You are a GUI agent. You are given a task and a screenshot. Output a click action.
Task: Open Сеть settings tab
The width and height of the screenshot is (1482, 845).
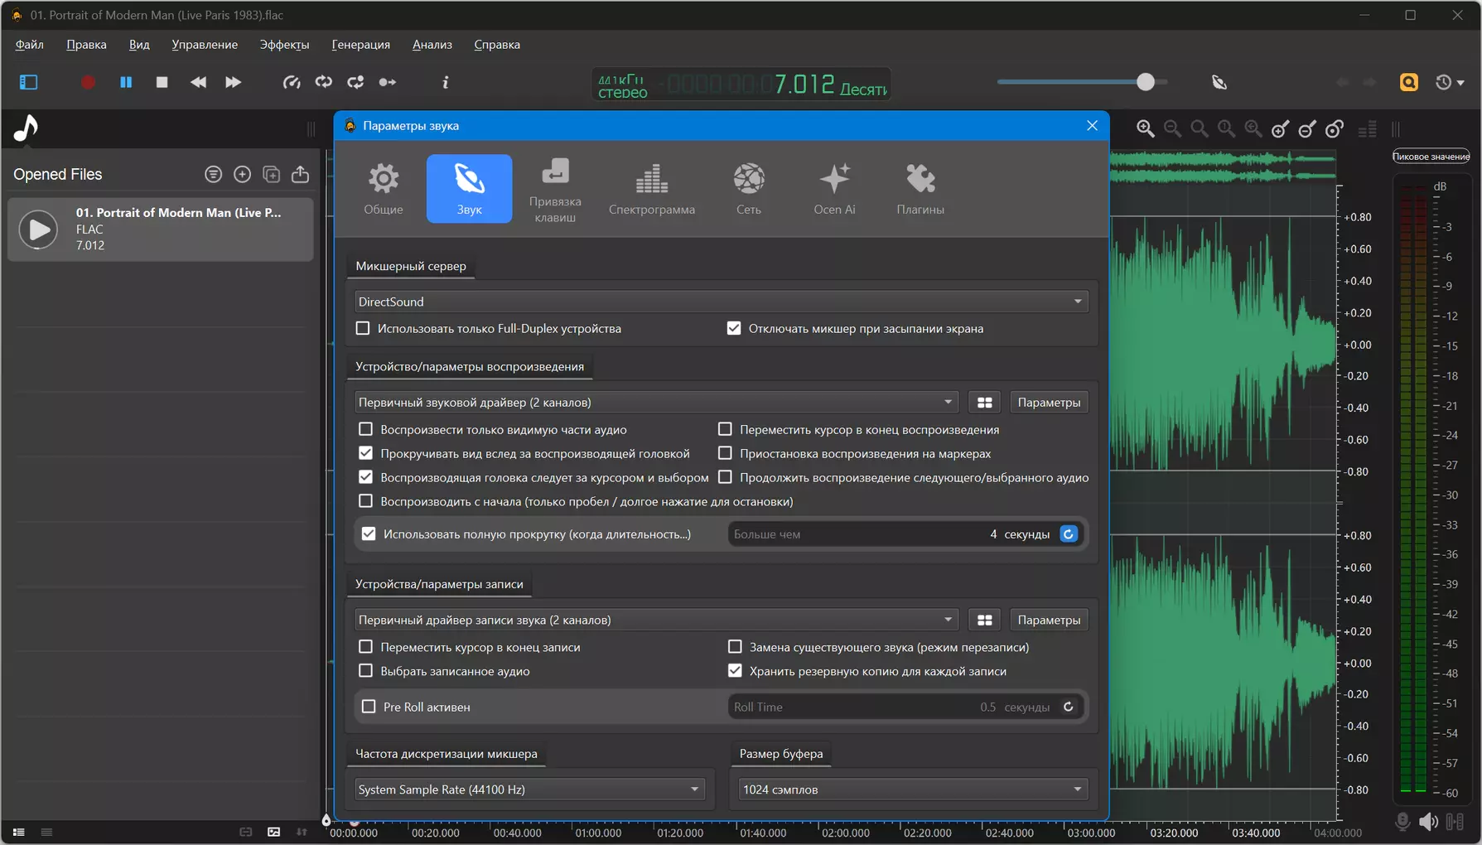coord(749,189)
